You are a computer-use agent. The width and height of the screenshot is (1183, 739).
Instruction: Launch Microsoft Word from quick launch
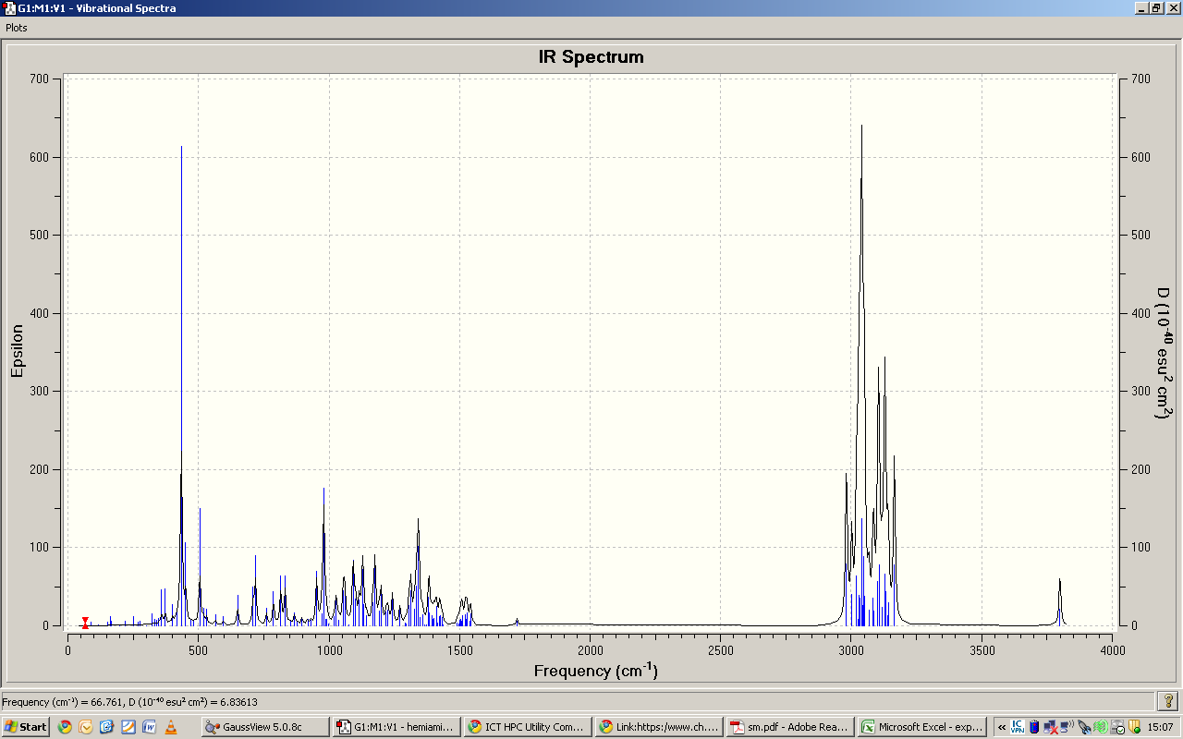click(x=150, y=727)
